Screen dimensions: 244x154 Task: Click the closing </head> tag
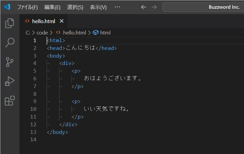106,48
